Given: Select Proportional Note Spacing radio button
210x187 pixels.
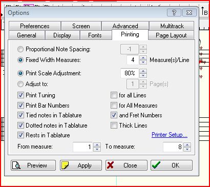Looking at the screenshot, I should (x=20, y=49).
